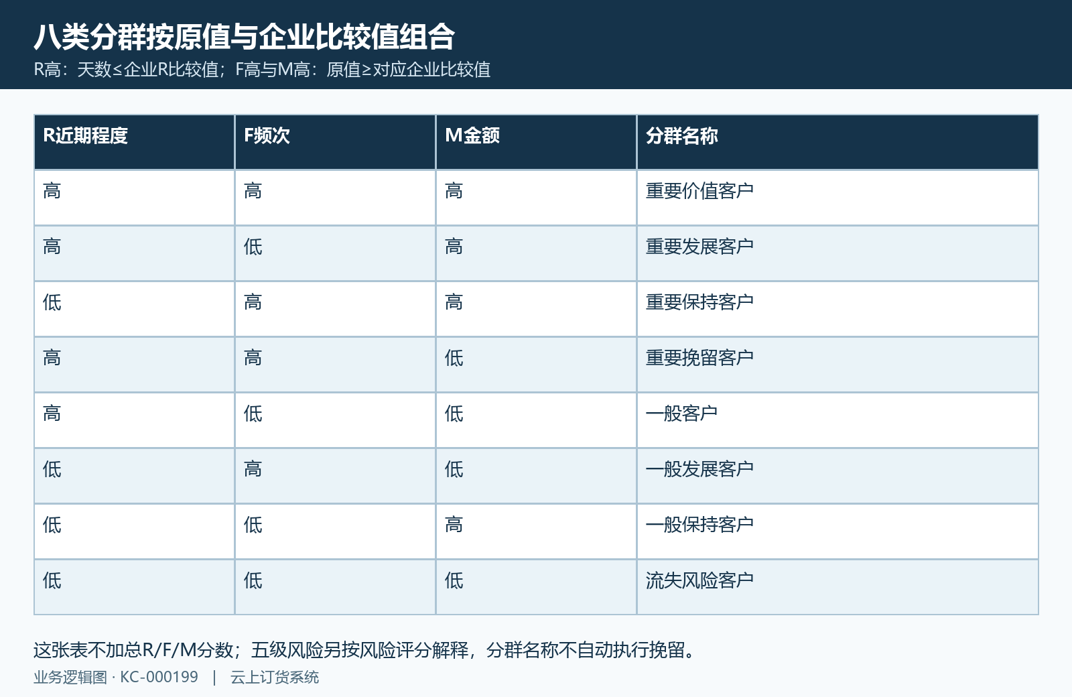Image resolution: width=1072 pixels, height=697 pixels.
Task: Select the subtitle line beginning R高：天数≤企业R比较值
Action: (262, 70)
